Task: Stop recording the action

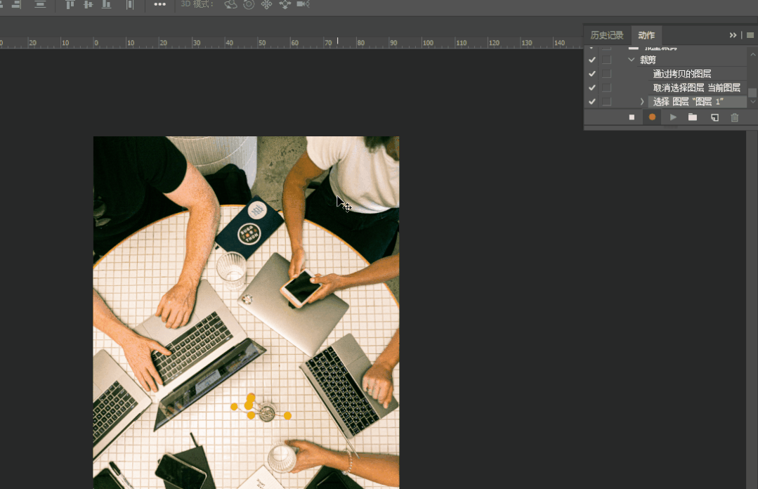Action: 632,117
